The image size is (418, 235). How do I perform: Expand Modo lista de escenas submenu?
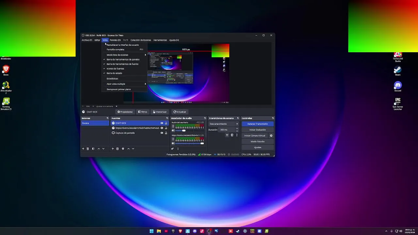124,55
